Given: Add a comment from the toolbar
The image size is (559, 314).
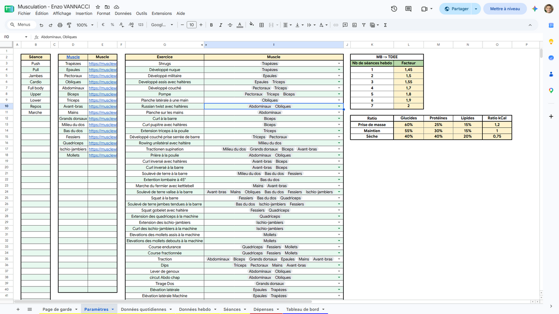Looking at the screenshot, I should (x=345, y=25).
